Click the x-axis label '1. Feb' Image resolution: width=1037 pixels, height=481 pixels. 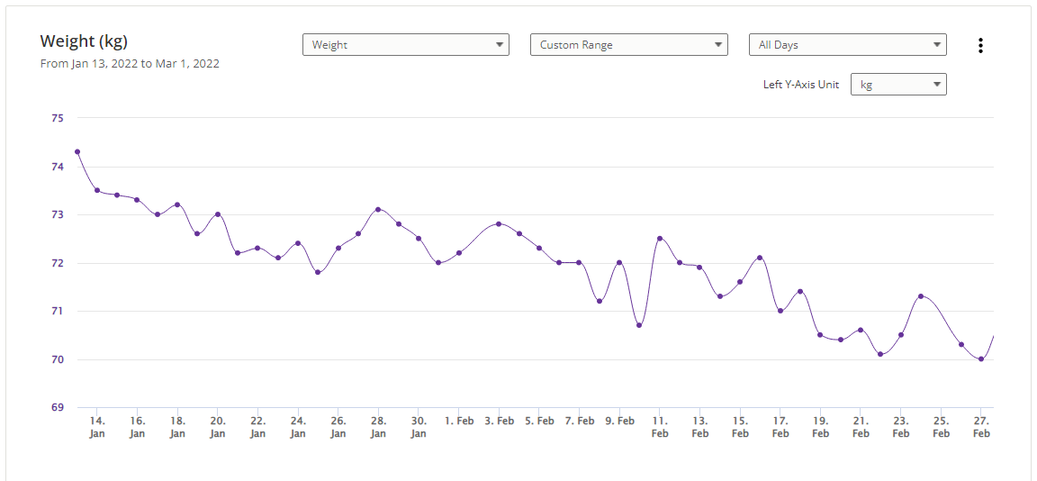[459, 421]
